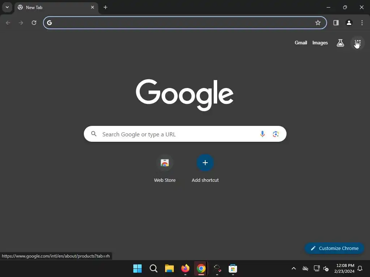This screenshot has height=277, width=370.
Task: Open Google Images link
Action: [x=320, y=43]
